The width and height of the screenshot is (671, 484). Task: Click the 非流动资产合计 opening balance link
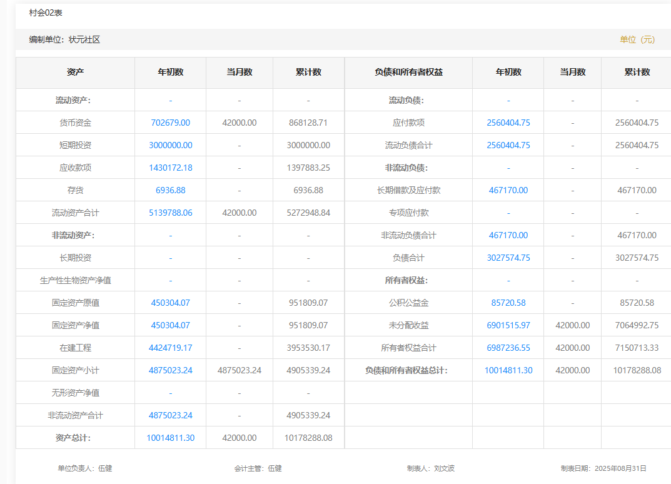click(170, 415)
